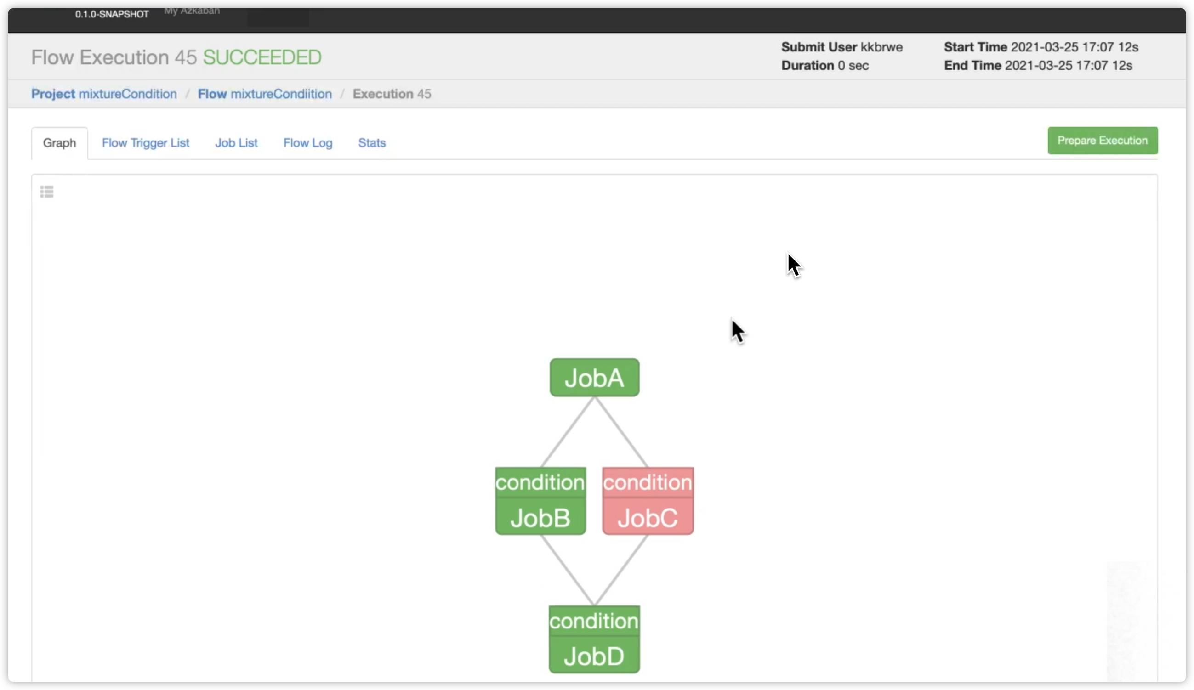Switch to the Graph tab
The width and height of the screenshot is (1194, 690).
pyautogui.click(x=59, y=142)
